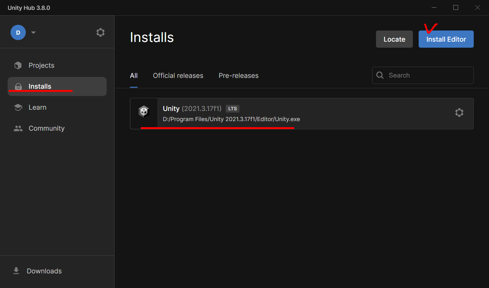Click the Installs page heading
This screenshot has height=288, width=489.
click(152, 38)
